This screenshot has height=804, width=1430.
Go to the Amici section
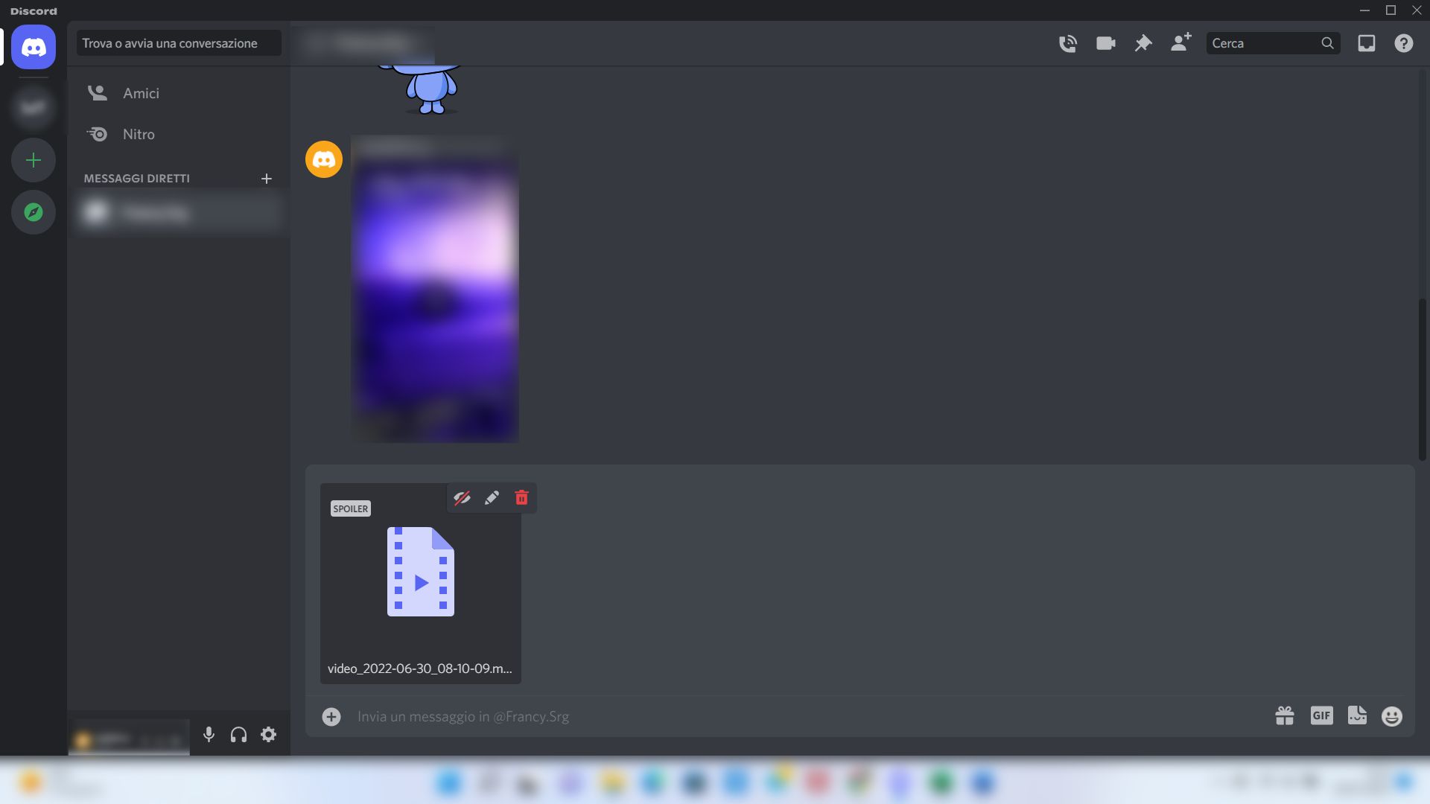point(141,93)
